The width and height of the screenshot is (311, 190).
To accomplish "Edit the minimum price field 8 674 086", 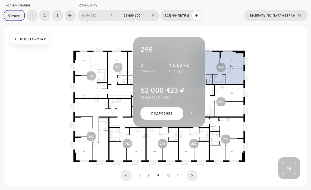I will pyautogui.click(x=98, y=15).
